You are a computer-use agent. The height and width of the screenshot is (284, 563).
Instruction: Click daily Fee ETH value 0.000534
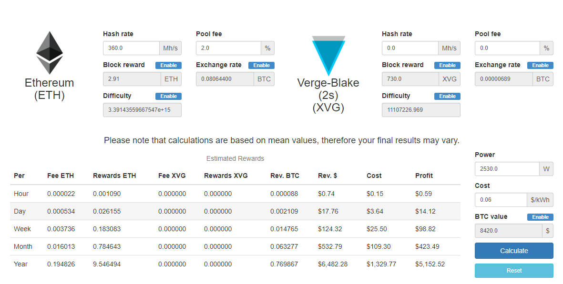(61, 211)
